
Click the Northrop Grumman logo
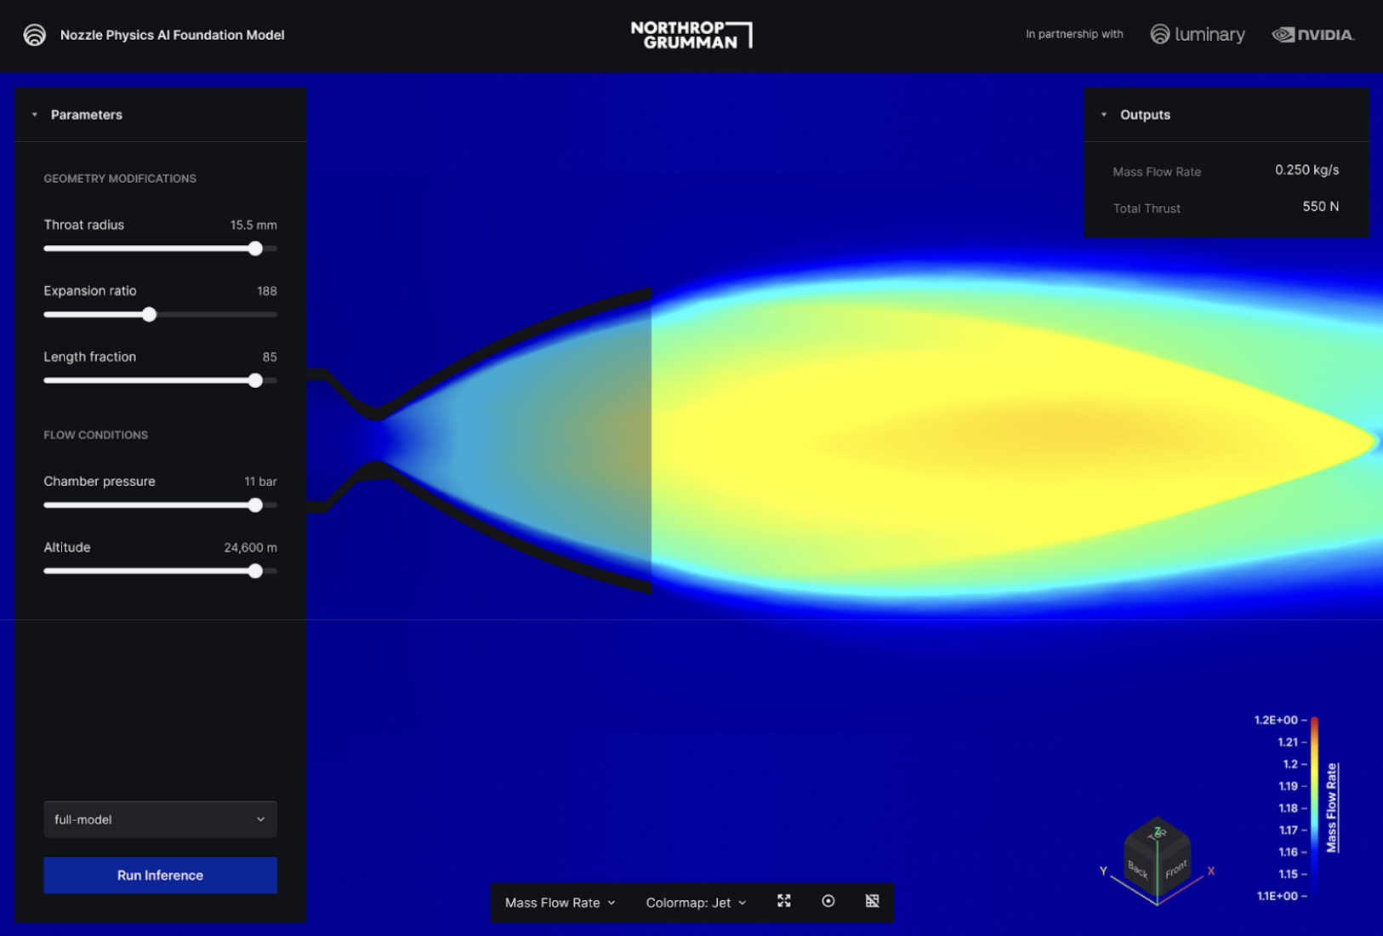pyautogui.click(x=691, y=34)
